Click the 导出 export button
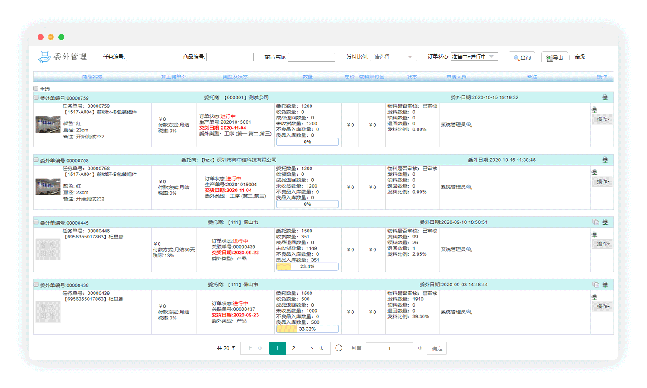The width and height of the screenshot is (647, 388). [554, 57]
